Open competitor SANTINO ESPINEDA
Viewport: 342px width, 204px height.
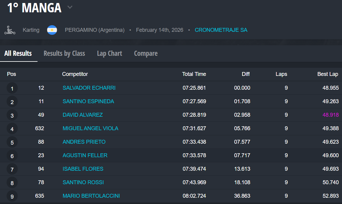click(x=88, y=101)
